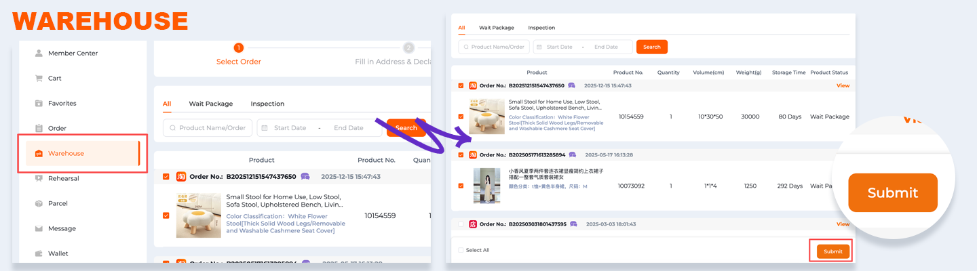
Task: Click End Date field in right panel
Action: click(606, 47)
